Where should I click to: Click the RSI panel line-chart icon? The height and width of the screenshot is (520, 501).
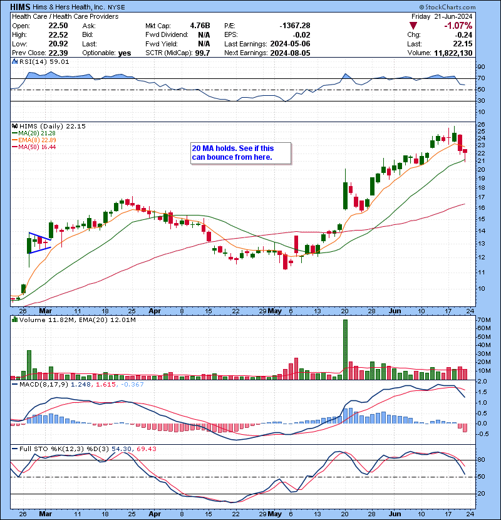click(x=15, y=61)
